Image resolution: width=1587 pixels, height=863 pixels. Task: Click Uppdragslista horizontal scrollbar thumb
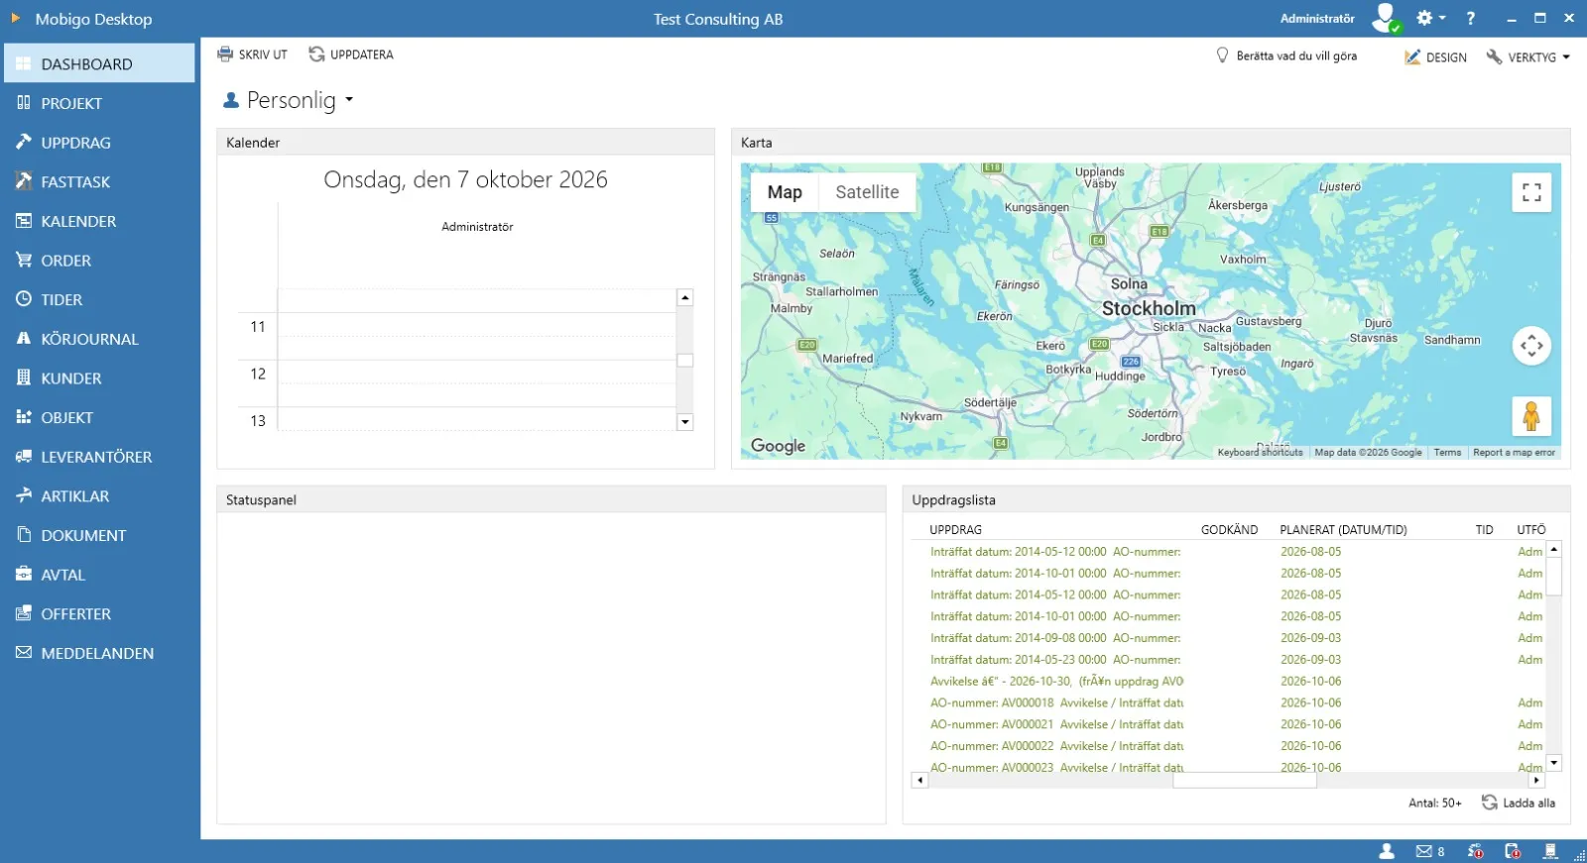pos(1245,781)
